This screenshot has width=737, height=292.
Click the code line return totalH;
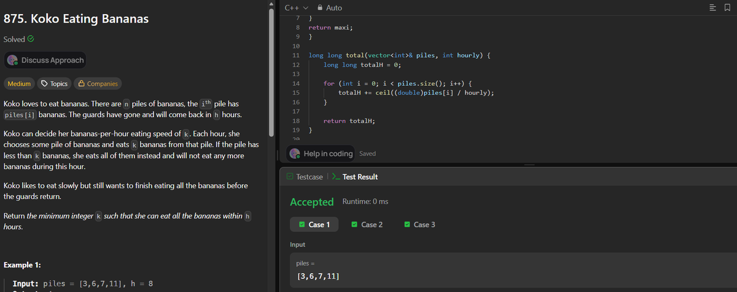(349, 121)
